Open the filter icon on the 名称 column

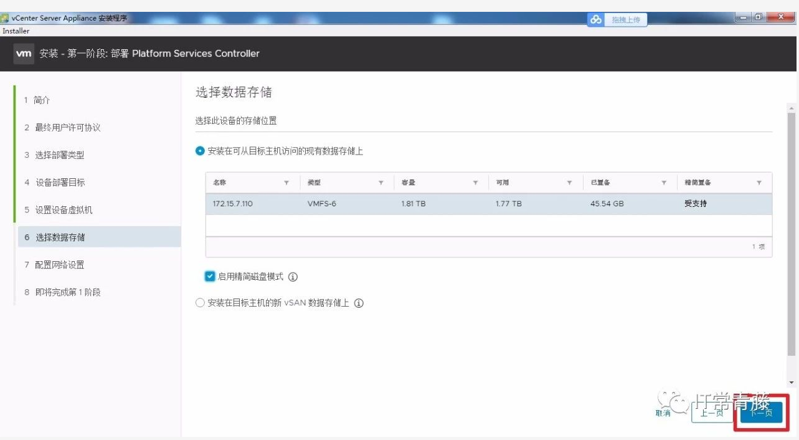tap(286, 182)
